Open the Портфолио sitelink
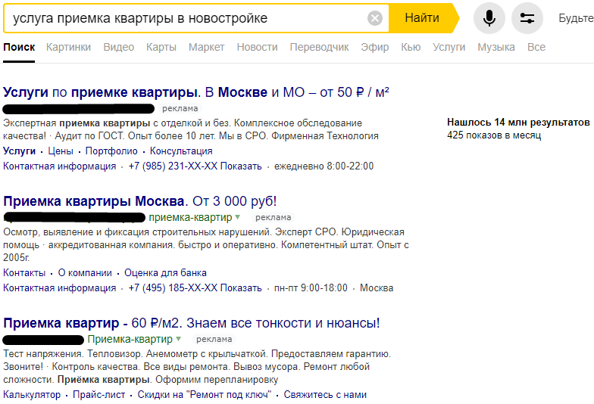This screenshot has width=594, height=404. [x=111, y=151]
